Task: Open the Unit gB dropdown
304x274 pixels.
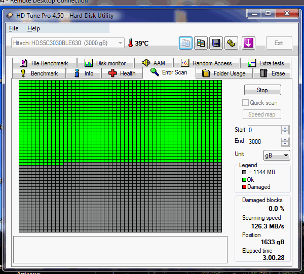Action: pyautogui.click(x=277, y=155)
